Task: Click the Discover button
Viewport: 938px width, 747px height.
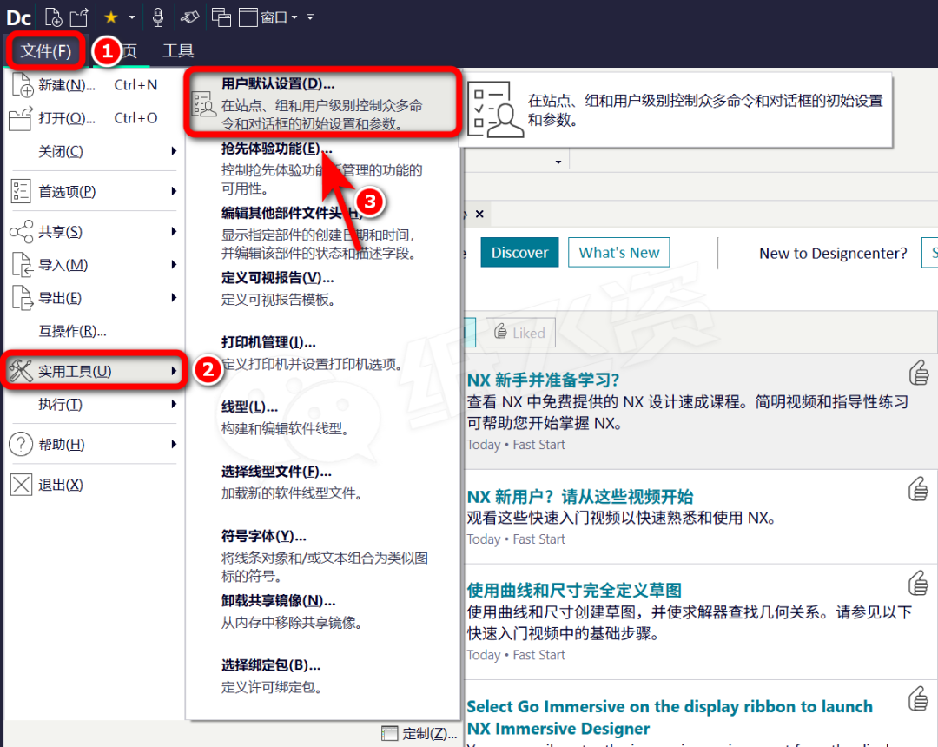Action: pos(519,253)
